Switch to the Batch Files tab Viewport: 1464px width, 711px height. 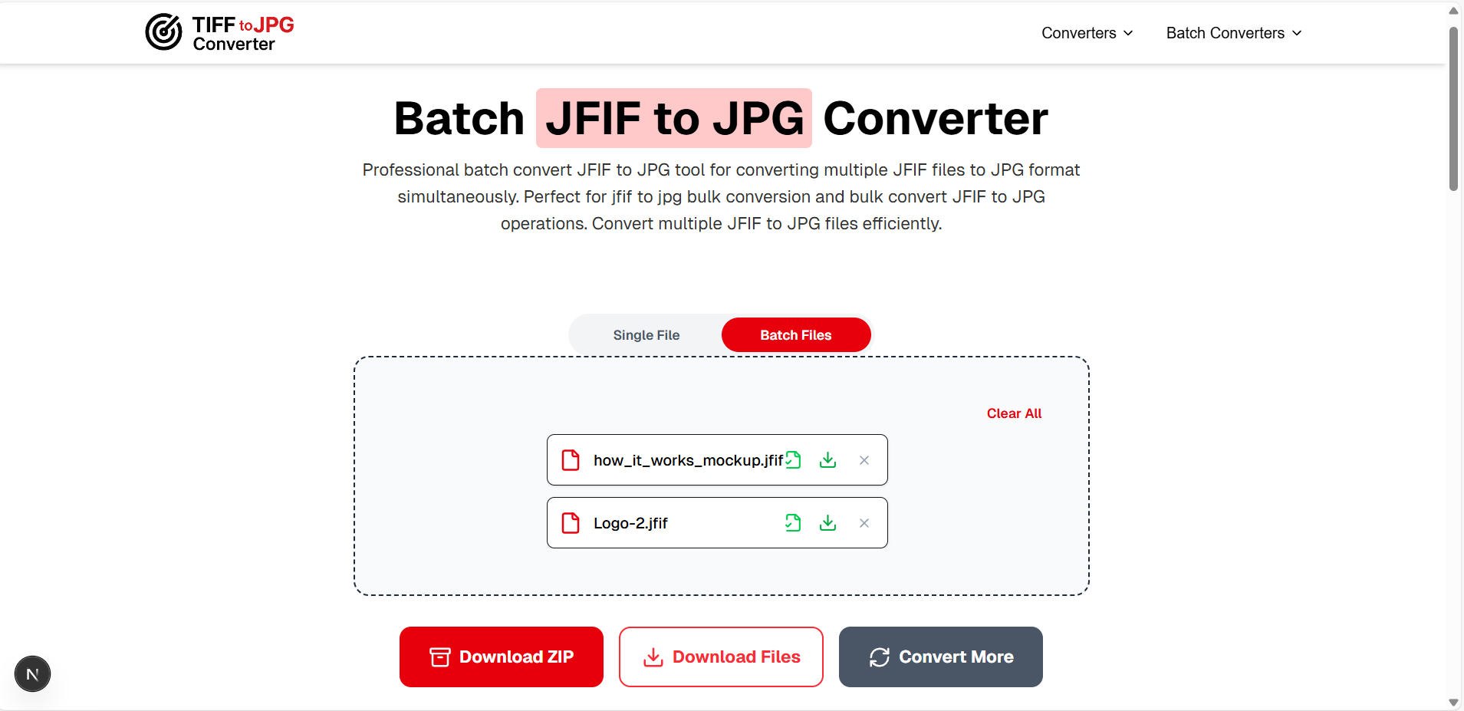tap(795, 334)
